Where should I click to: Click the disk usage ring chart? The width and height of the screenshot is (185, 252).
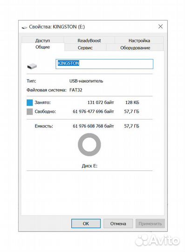89,145
